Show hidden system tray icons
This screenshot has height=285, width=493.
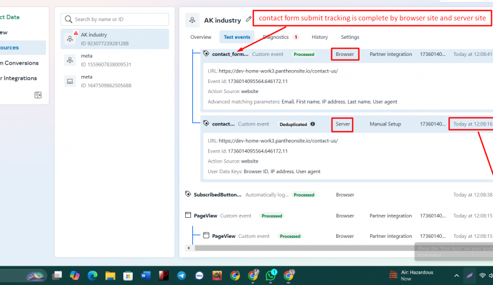coord(456,276)
